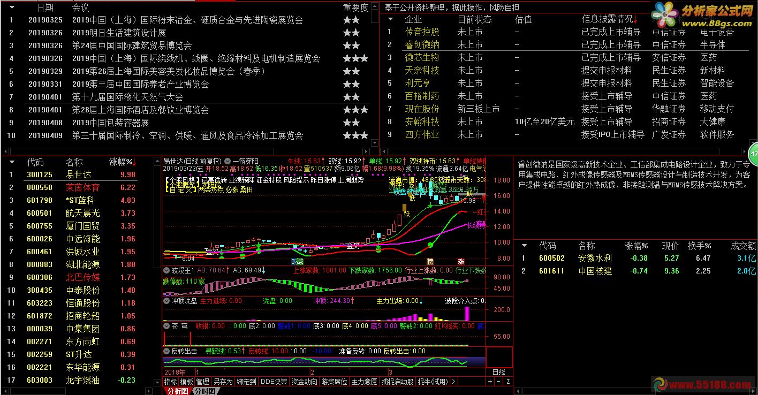
Task: Open the 苍穹 indicator menu icon
Action: pos(166,325)
